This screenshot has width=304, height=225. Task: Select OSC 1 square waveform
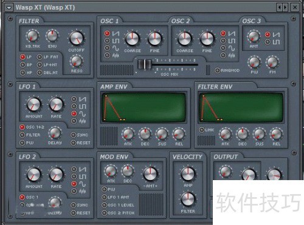(x=107, y=41)
